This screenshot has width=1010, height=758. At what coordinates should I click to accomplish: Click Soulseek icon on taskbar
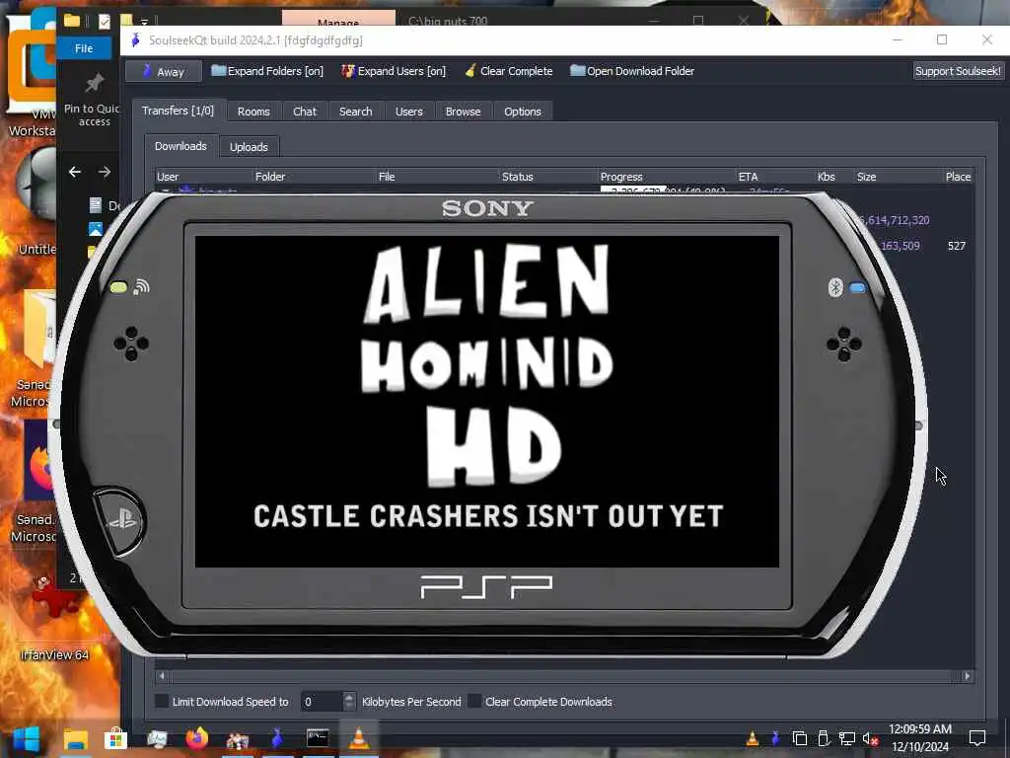tap(277, 738)
